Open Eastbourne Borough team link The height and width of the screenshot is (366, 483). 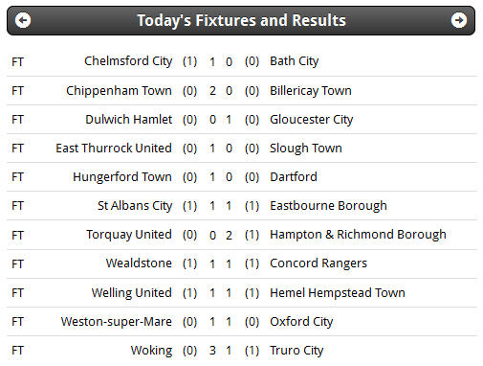tap(328, 206)
